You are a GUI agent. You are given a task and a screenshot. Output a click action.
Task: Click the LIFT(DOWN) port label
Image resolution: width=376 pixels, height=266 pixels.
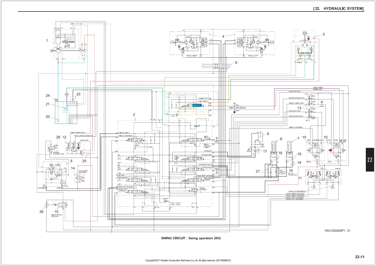click(123, 178)
